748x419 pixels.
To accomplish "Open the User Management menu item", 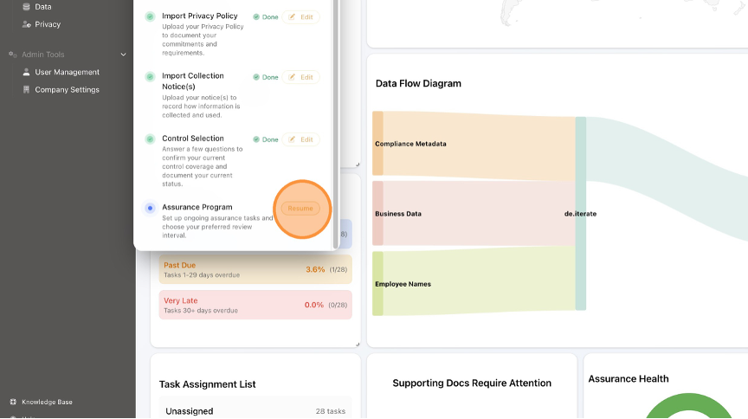I will pyautogui.click(x=67, y=72).
